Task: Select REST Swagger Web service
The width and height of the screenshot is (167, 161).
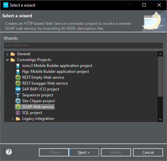Action: (45, 83)
